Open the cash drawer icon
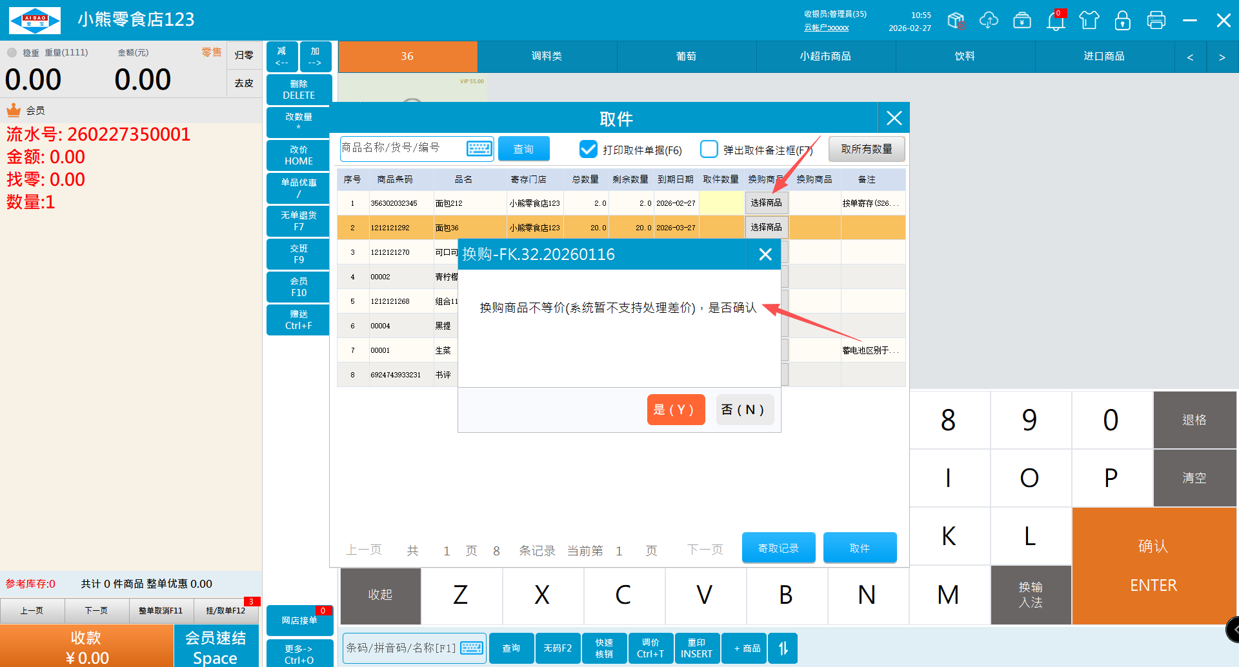1239x667 pixels. click(1022, 21)
